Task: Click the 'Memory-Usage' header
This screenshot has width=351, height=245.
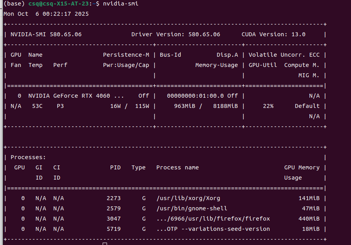Action: (217, 65)
